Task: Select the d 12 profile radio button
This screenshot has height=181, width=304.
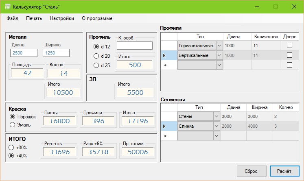Action: click(96, 47)
